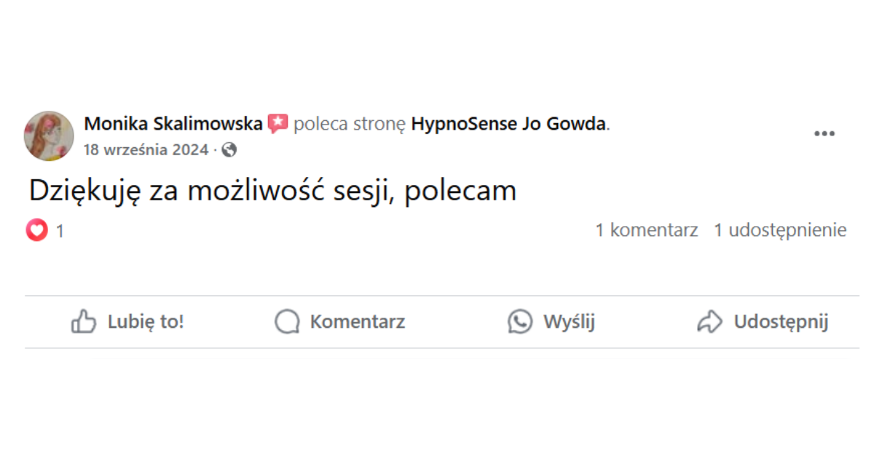Viewport: 874px width, 459px height.
Task: Click the thumbs-up like icon
Action: (84, 322)
